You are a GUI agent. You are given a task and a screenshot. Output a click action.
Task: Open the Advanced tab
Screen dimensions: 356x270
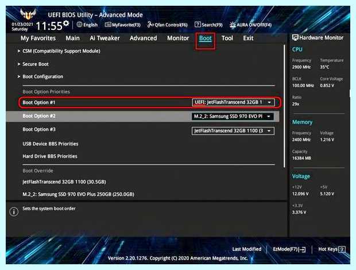pyautogui.click(x=144, y=38)
